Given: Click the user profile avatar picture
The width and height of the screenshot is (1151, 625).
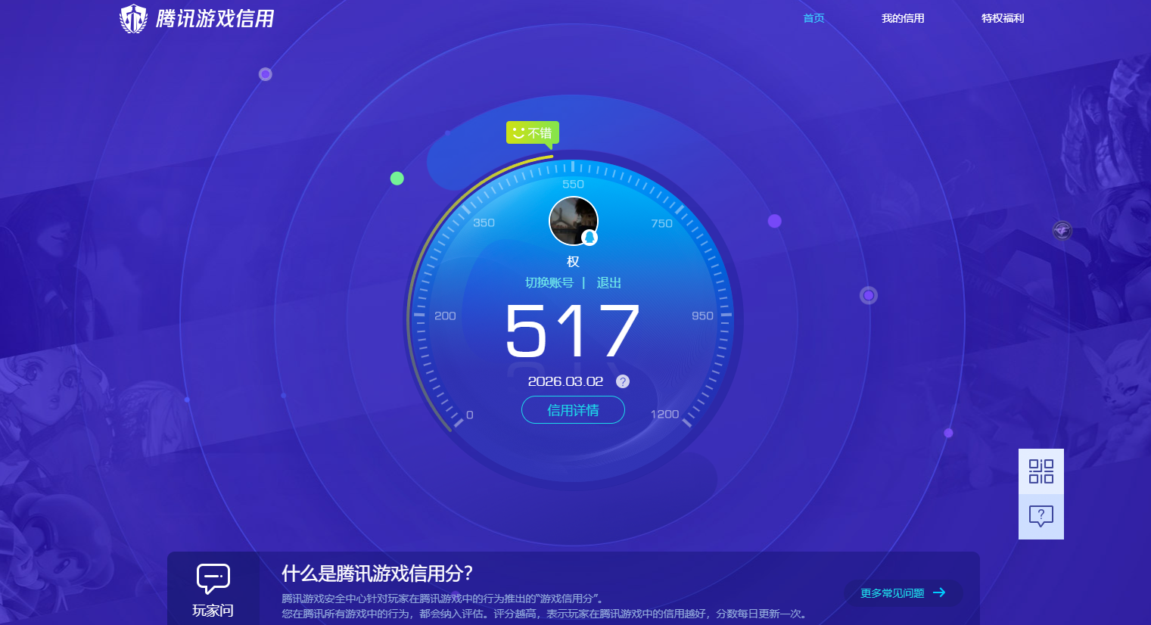Looking at the screenshot, I should click(572, 220).
